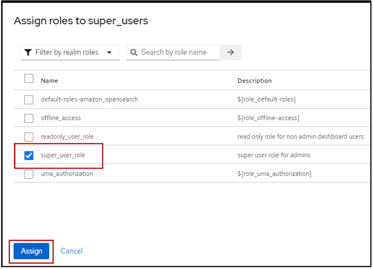
Task: Enable the offline_access role checkbox
Action: pos(29,118)
